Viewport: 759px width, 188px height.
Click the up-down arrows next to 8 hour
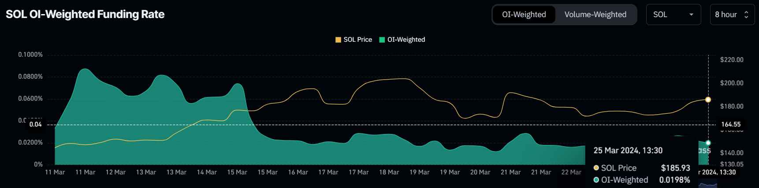coord(746,14)
